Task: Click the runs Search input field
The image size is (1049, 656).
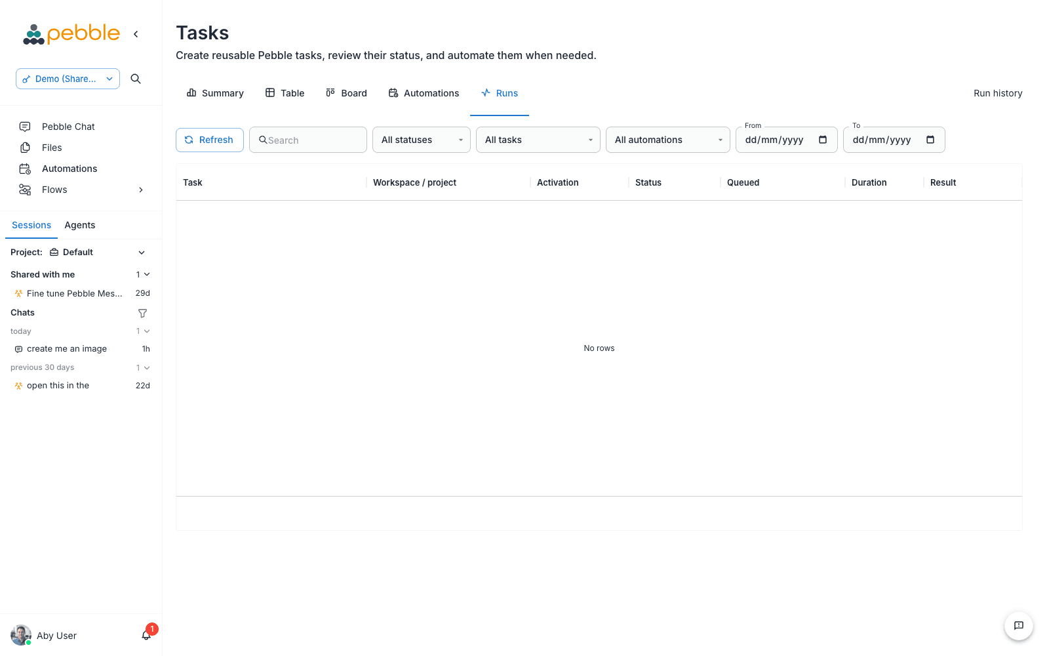Action: pos(308,140)
